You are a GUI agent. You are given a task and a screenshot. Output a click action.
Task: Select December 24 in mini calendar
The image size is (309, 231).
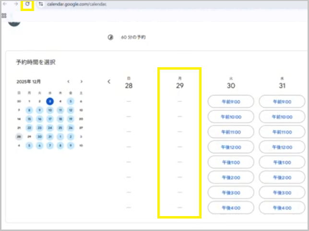click(x=50, y=128)
